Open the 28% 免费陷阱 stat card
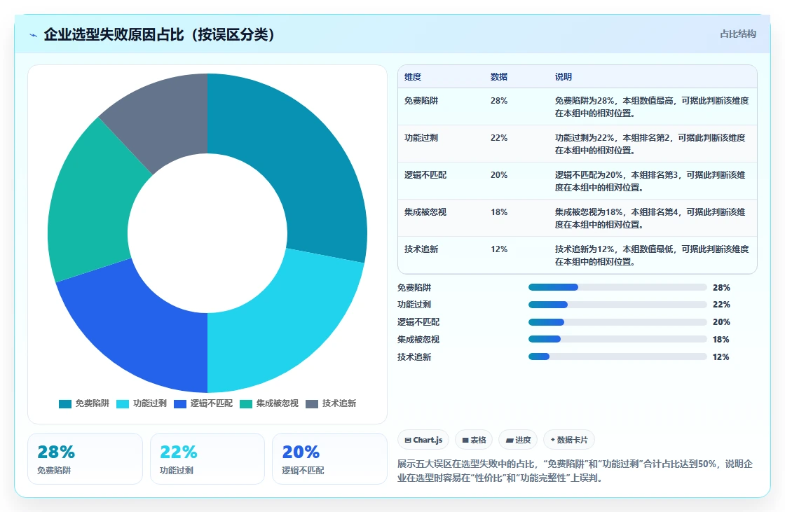The image size is (785, 512). click(85, 459)
